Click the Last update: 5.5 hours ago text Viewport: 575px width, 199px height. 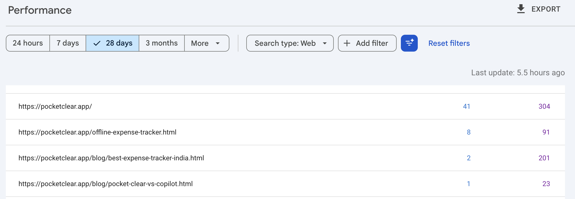pyautogui.click(x=518, y=73)
